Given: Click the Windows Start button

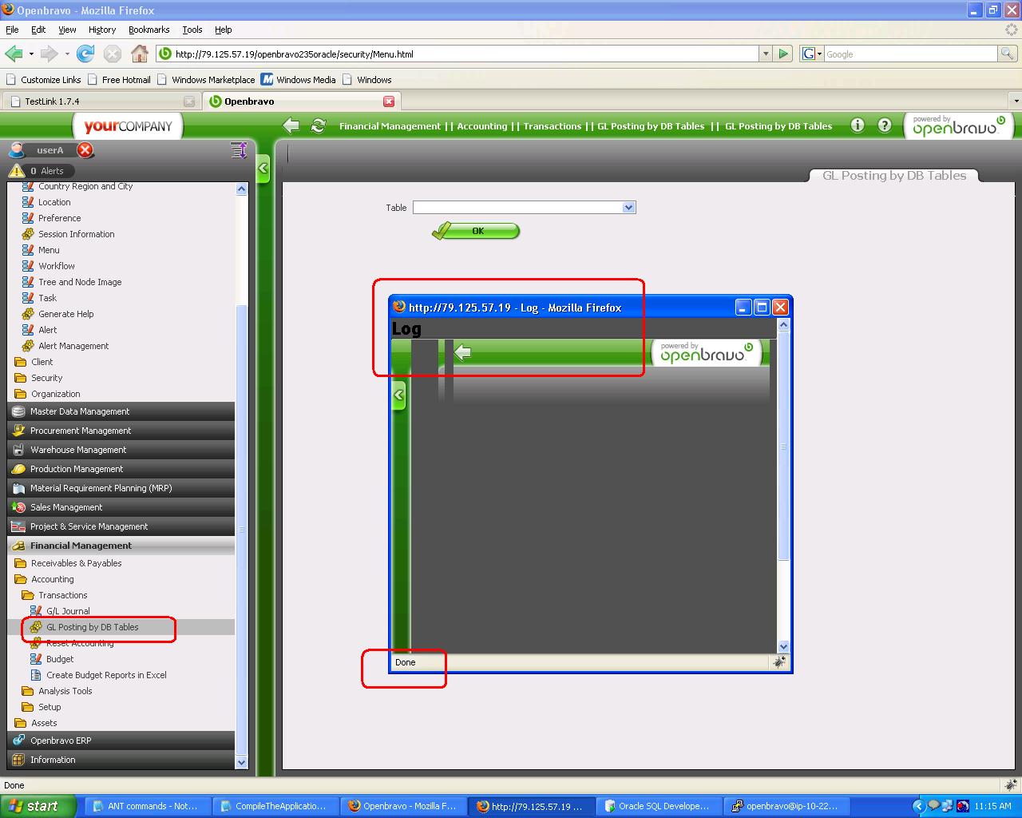Looking at the screenshot, I should tap(38, 806).
